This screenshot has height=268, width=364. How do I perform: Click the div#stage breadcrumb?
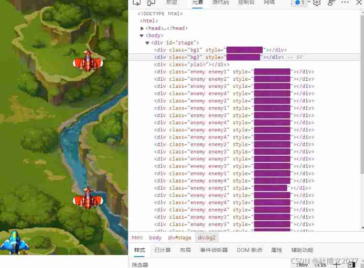[x=180, y=237]
